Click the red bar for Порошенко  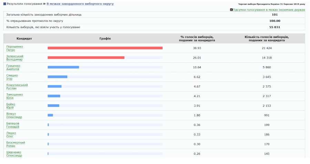[x=105, y=48]
